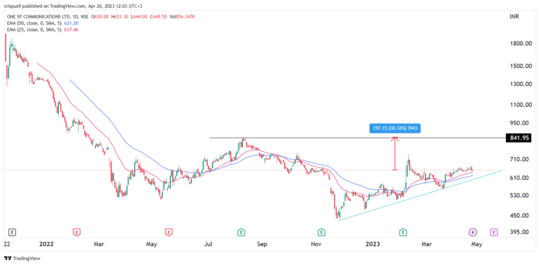Click the Sep label on the time axis
Screen dimensions: 540x265
coord(263,244)
